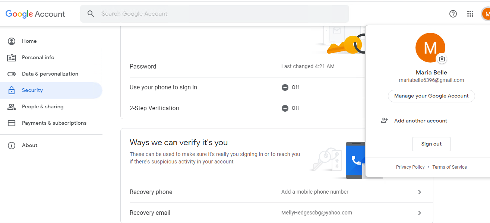Open the 2-Step Verification Off setting
The image size is (490, 223).
pyautogui.click(x=243, y=108)
